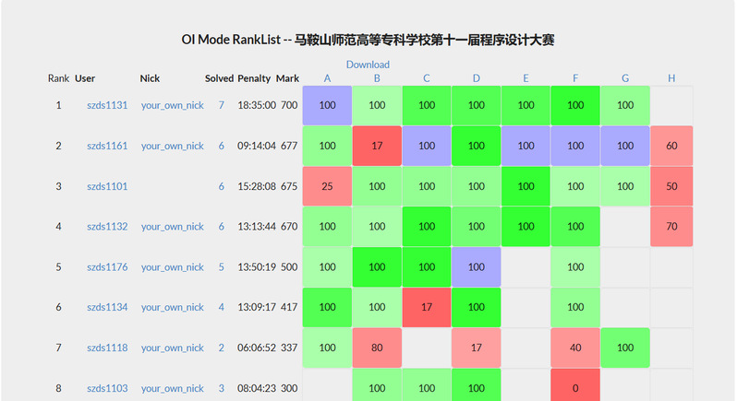Open problem F from the column header
Screen dimensions: 737x401
coord(575,78)
